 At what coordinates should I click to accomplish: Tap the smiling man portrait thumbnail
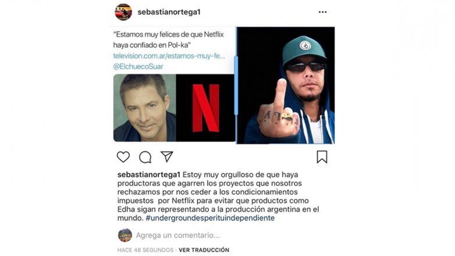144,108
